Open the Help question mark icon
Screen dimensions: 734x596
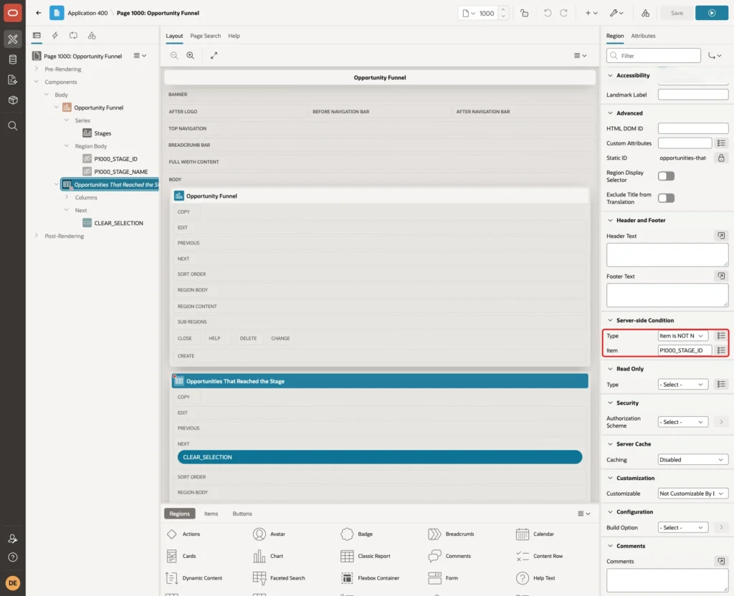(13, 557)
